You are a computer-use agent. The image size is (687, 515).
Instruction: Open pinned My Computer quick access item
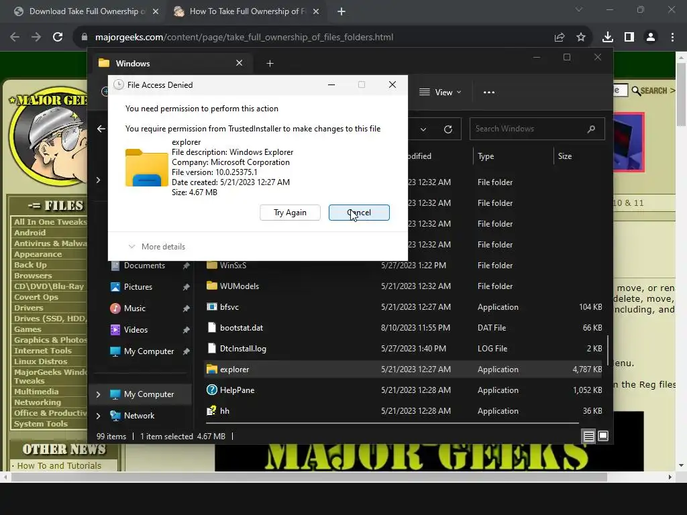coord(148,351)
